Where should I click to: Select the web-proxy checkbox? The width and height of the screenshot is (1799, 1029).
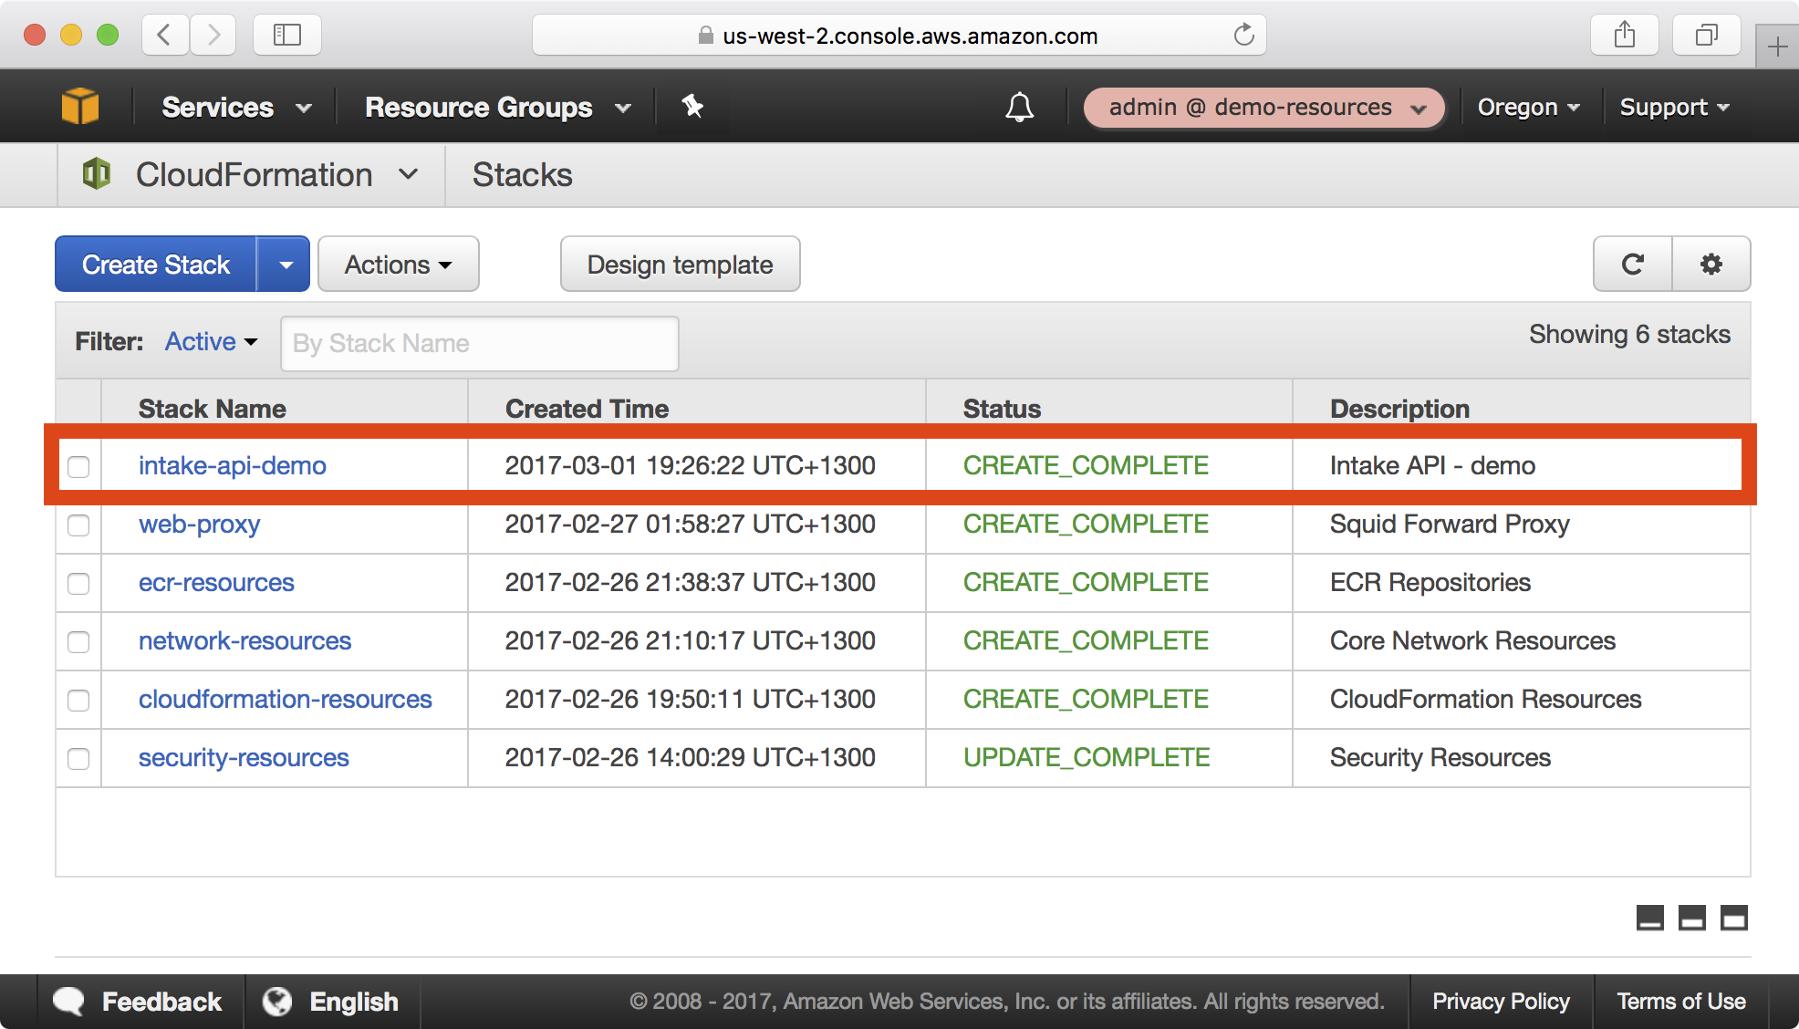click(x=78, y=525)
